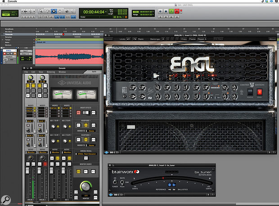Open the File menu in Console window
The width and height of the screenshot is (279, 206).
26,72
